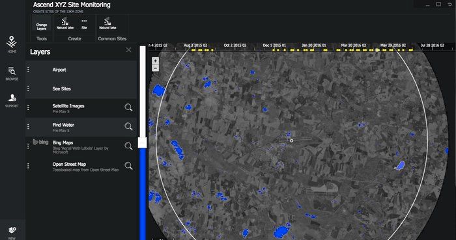Click the blue portion of the slider track

[143, 194]
